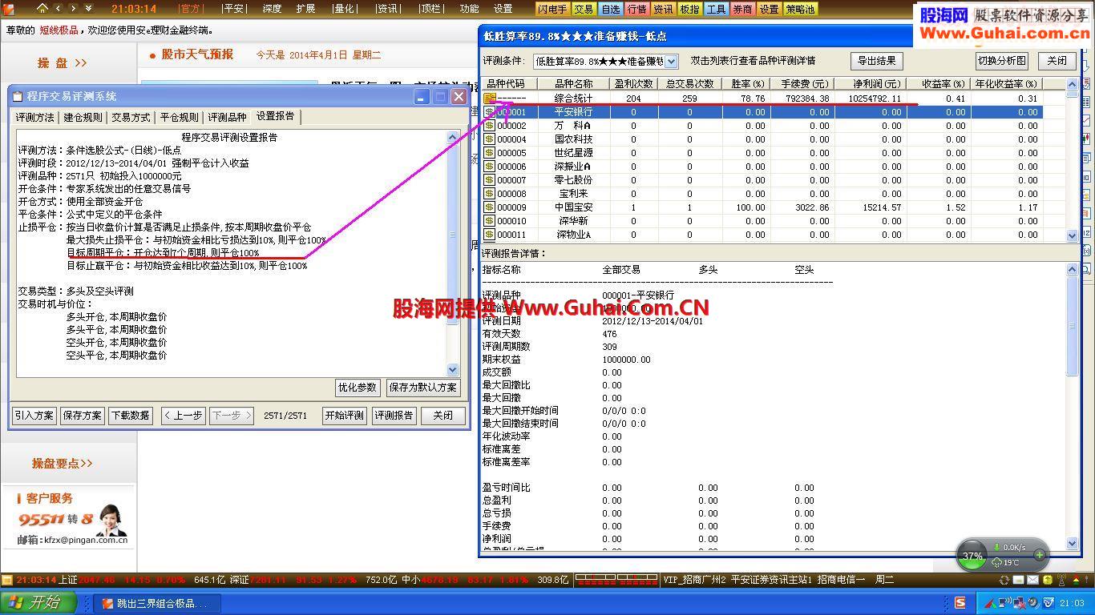
Task: Select the 000004 国农科技 row
Action: (762, 139)
